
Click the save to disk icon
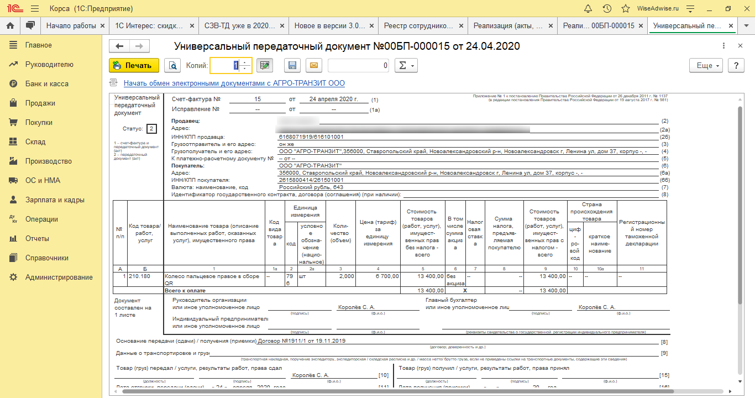292,65
